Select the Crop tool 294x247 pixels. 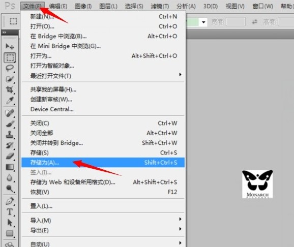click(10, 89)
